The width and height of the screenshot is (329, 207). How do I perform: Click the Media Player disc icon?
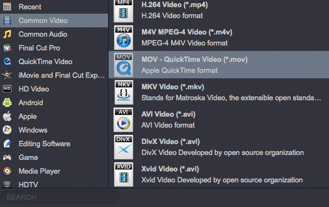coord(7,171)
